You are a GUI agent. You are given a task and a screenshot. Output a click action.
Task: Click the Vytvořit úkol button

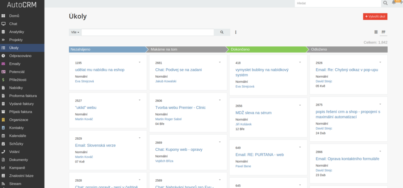375,16
